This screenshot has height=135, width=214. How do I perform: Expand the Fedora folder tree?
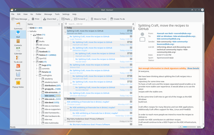35,55
